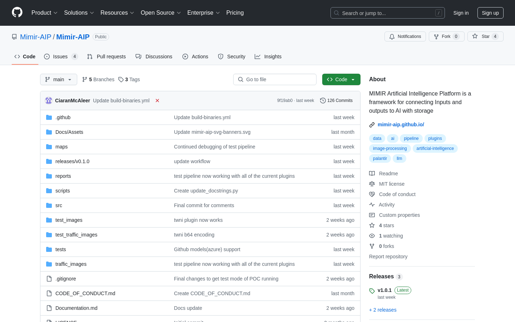Click the Sign in link
Image resolution: width=515 pixels, height=322 pixels.
(x=461, y=13)
